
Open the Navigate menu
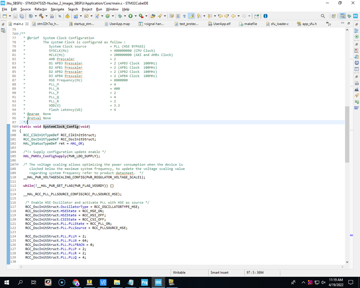[x=57, y=9]
